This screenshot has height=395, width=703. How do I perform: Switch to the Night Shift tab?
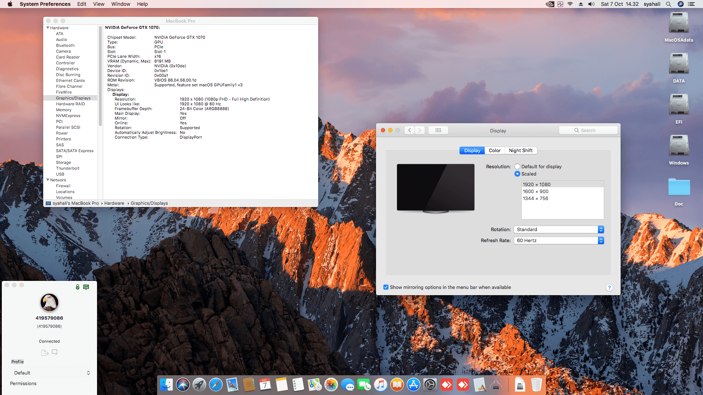pos(520,150)
